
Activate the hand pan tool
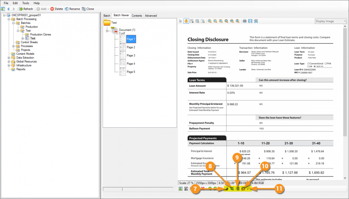point(186,21)
